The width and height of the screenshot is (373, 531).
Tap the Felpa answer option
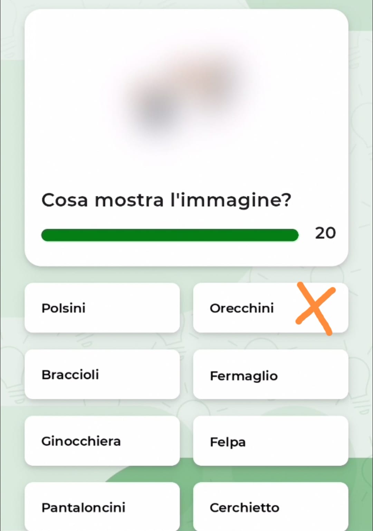pos(270,441)
